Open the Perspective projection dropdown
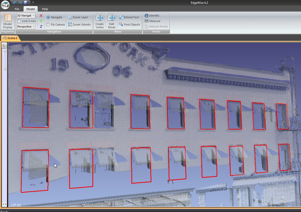The height and width of the screenshot is (212, 301). click(25, 27)
